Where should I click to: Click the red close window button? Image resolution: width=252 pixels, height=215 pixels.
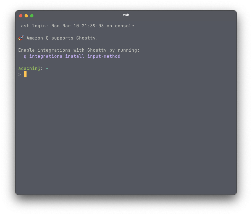coord(21,16)
